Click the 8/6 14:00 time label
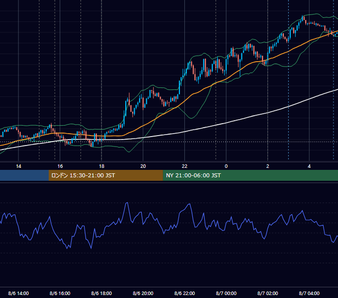338x298 pixels. (18, 293)
